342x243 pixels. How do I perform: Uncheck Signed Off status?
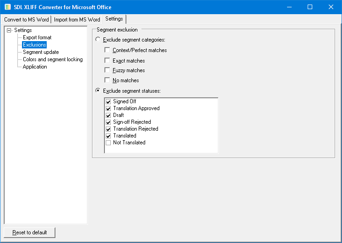coord(108,101)
